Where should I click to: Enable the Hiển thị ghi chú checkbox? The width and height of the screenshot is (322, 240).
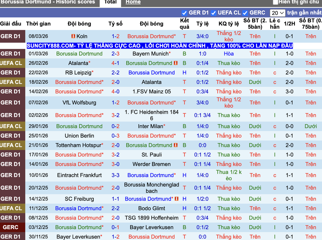[x=275, y=2]
